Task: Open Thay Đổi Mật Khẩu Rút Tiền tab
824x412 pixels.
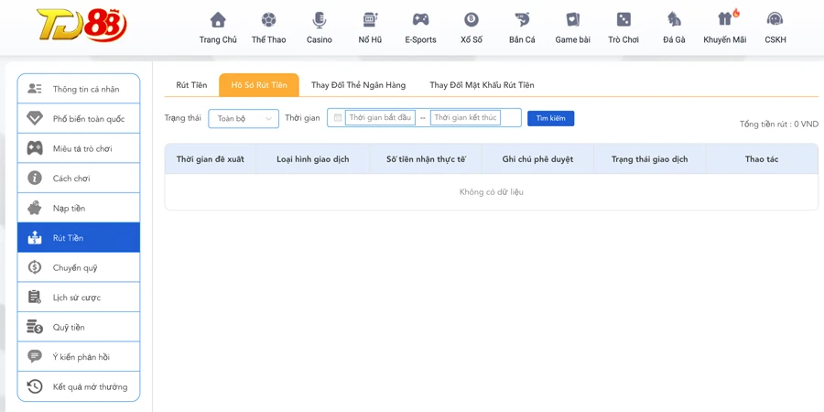Action: [482, 85]
